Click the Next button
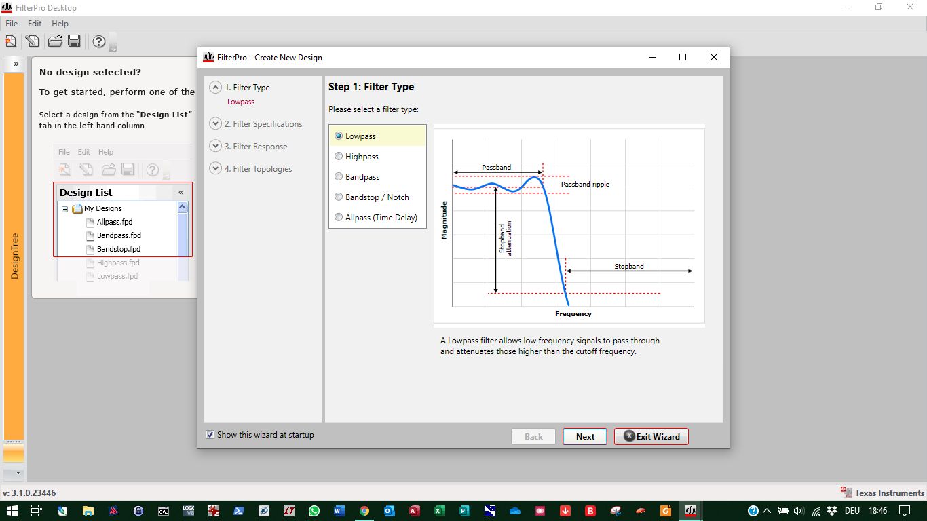 click(585, 436)
